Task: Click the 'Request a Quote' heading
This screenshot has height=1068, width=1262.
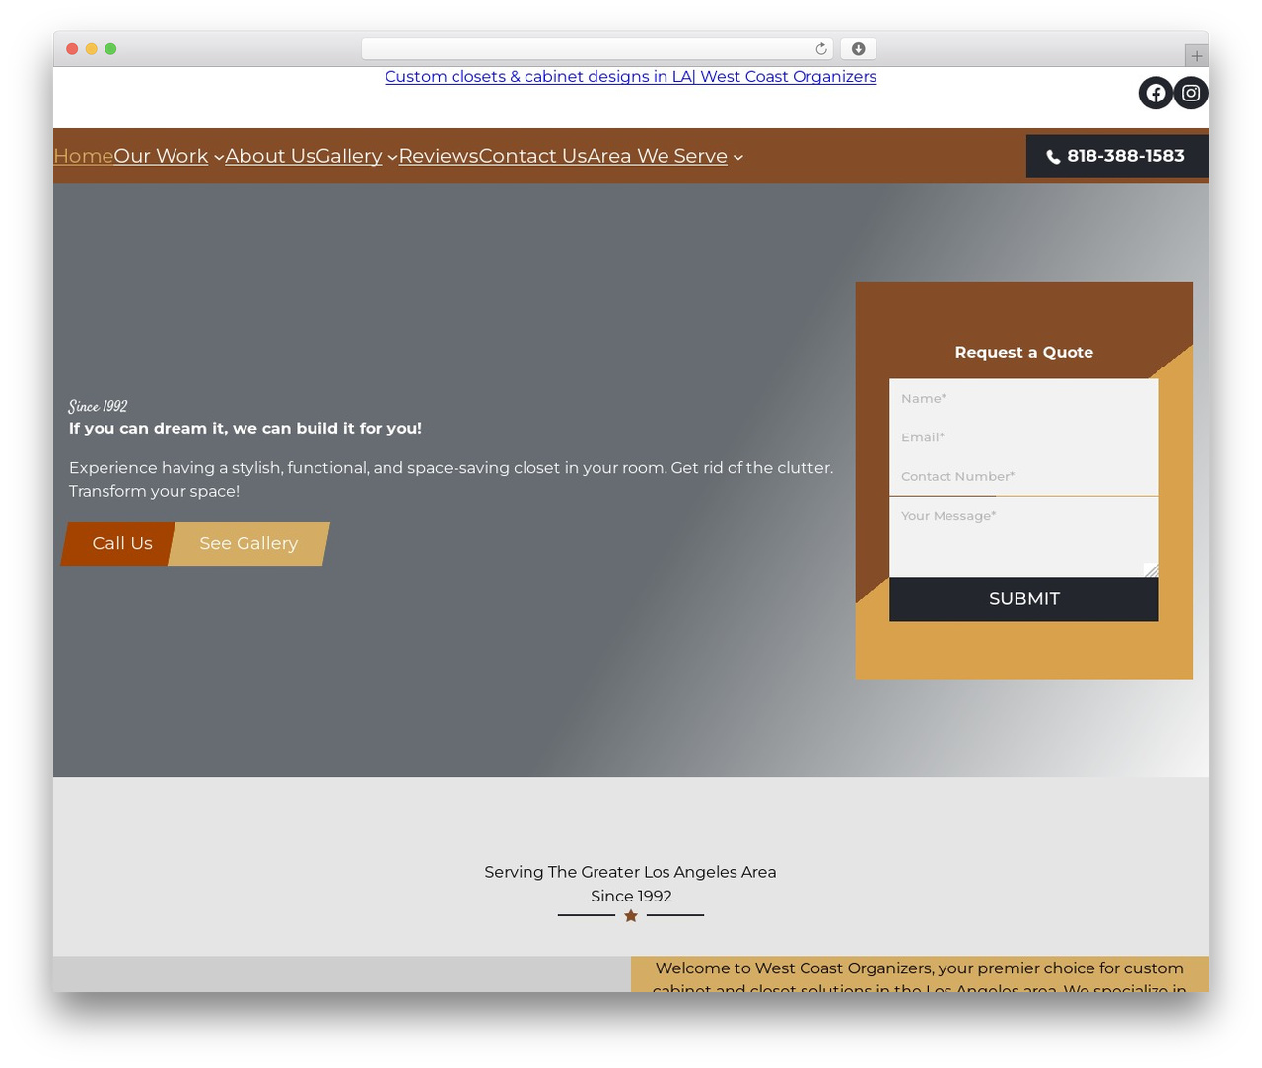Action: [1023, 352]
